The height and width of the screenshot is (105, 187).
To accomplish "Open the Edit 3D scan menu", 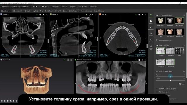I will coord(82,7).
